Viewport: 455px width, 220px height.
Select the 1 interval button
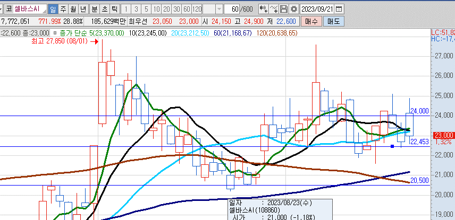125,9
